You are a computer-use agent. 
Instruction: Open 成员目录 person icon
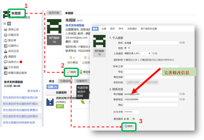point(6,51)
